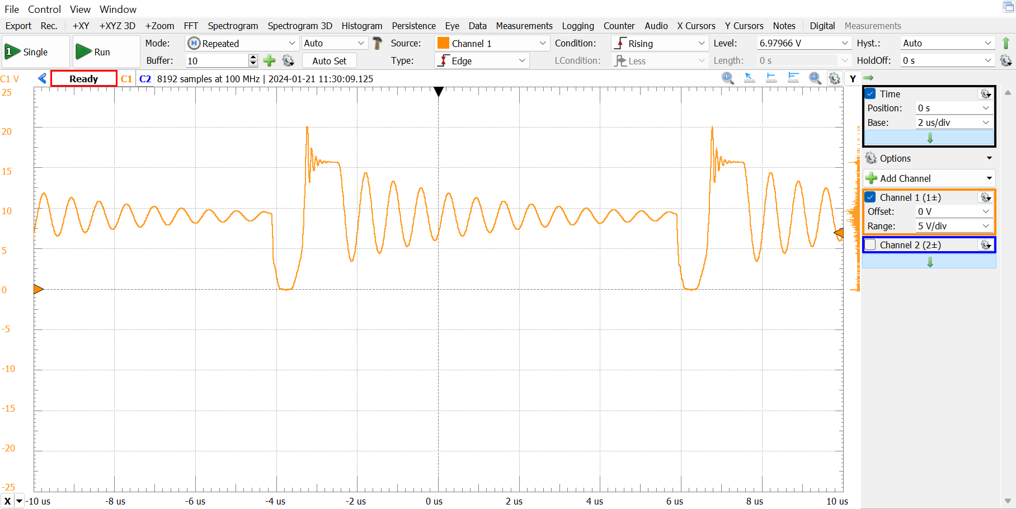Open the Spectrogram view
Image resolution: width=1016 pixels, height=509 pixels.
pos(233,26)
